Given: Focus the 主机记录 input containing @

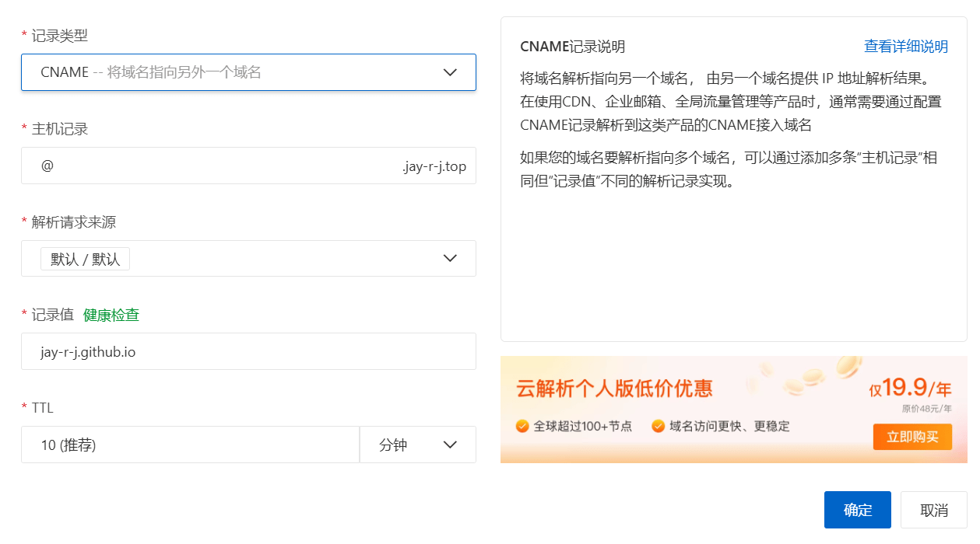Looking at the screenshot, I should click(x=210, y=166).
